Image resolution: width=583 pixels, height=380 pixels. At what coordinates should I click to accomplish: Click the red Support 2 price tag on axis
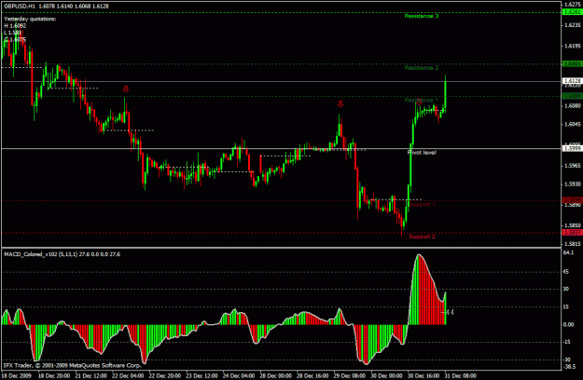pyautogui.click(x=572, y=232)
